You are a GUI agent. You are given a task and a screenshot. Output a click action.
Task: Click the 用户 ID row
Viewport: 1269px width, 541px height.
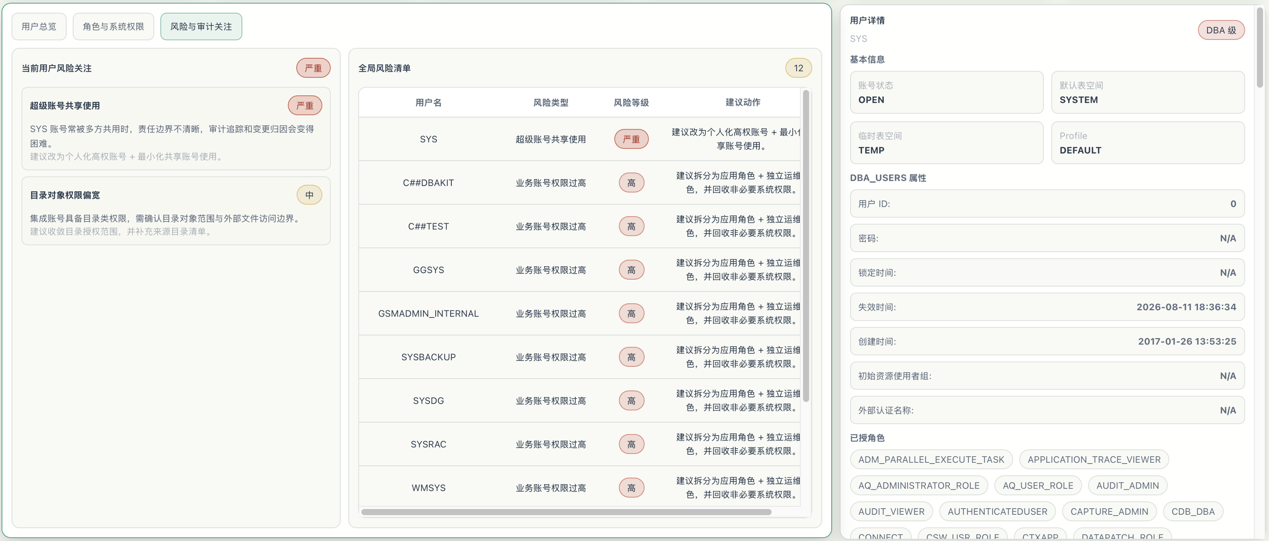point(1047,204)
